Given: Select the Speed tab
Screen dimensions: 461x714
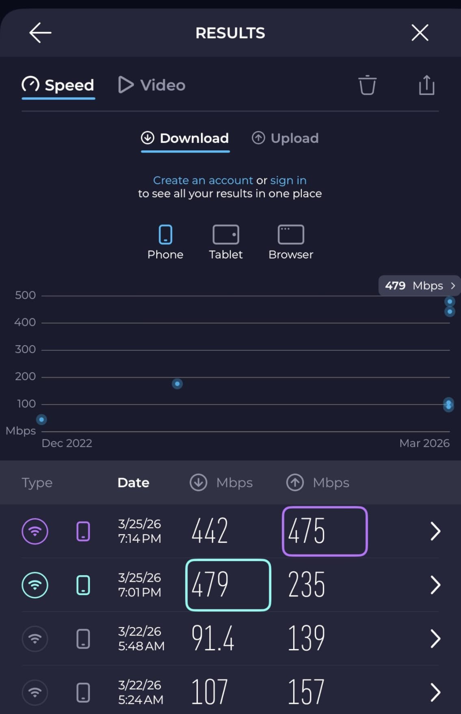Looking at the screenshot, I should coord(58,85).
